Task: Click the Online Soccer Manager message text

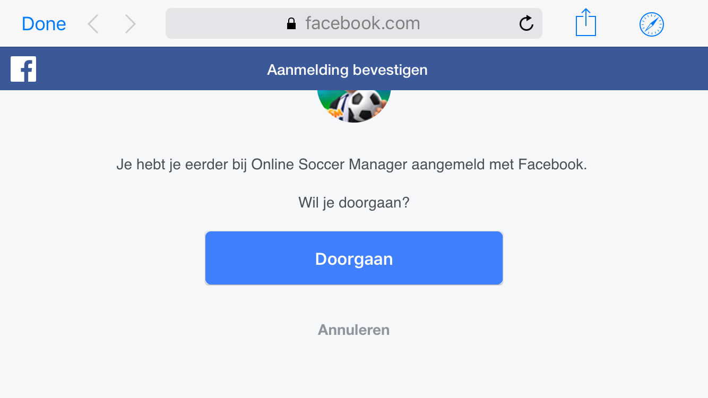Action: click(352, 165)
